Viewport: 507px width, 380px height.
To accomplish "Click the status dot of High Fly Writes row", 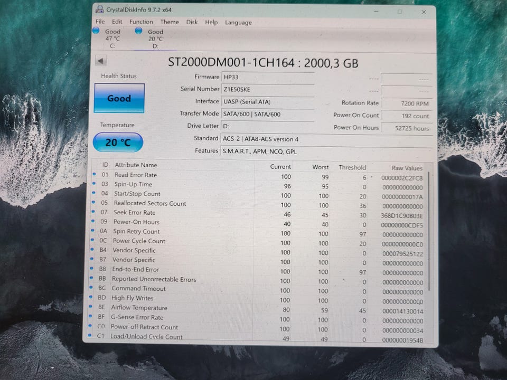I will [90, 297].
